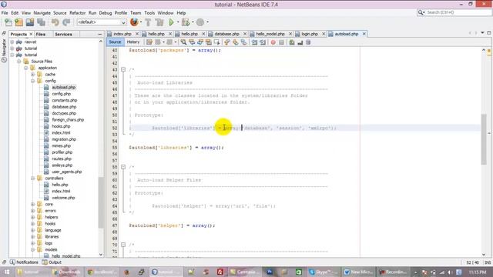The image size is (493, 277).
Task: Click the Next Bookmark icon
Action: pyautogui.click(x=236, y=42)
